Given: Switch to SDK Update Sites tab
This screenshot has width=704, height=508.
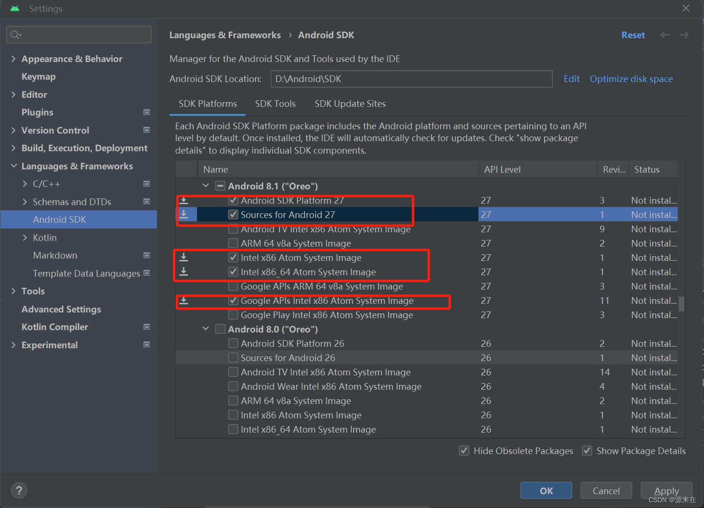Looking at the screenshot, I should pyautogui.click(x=350, y=104).
